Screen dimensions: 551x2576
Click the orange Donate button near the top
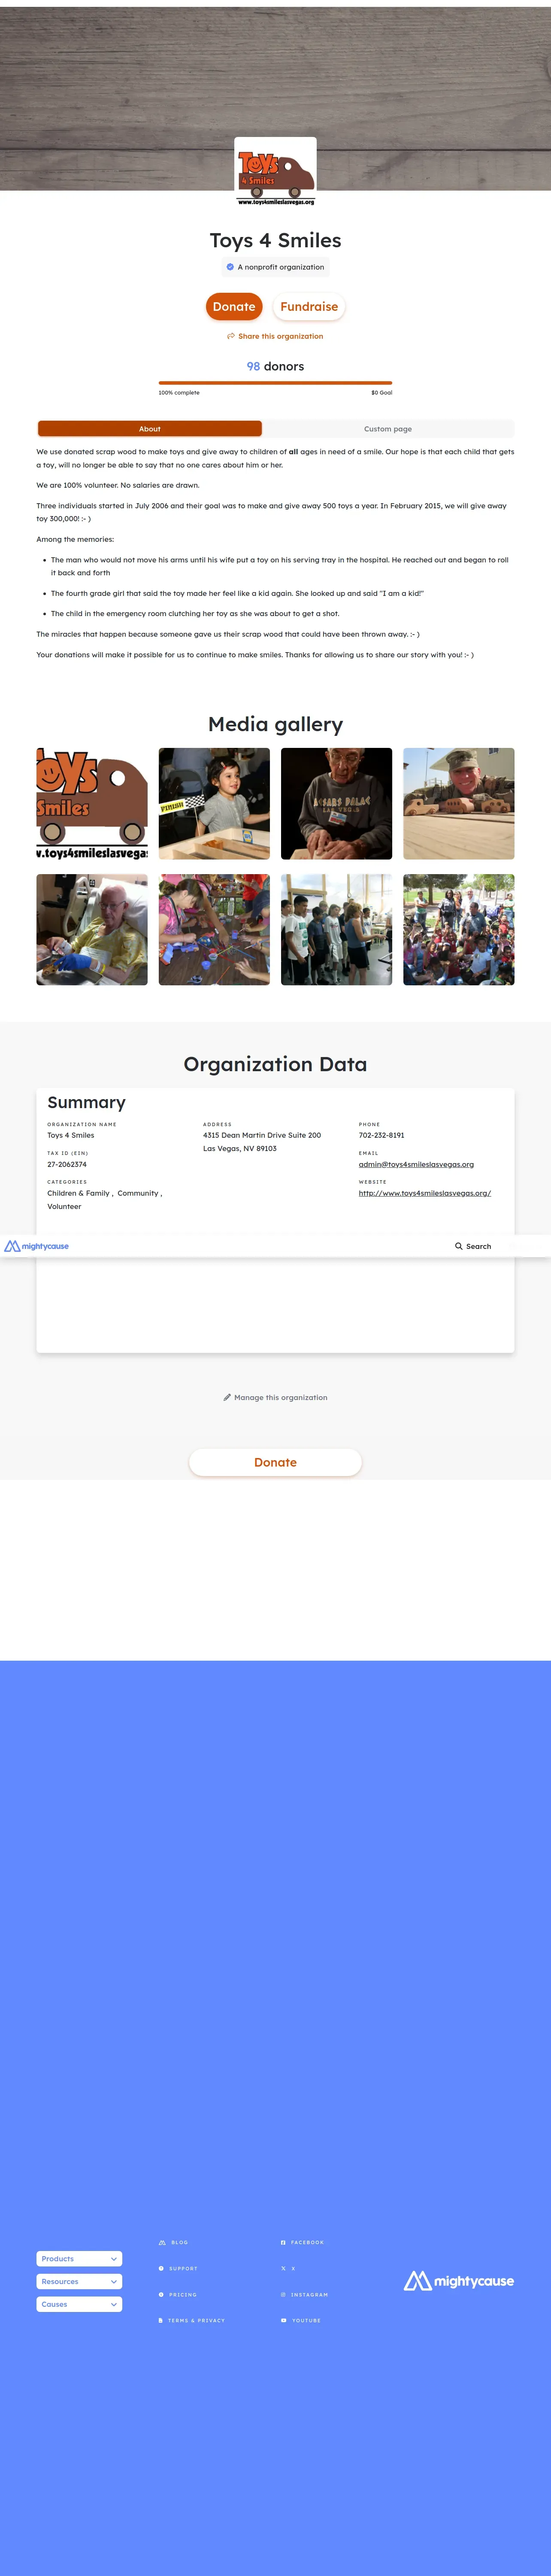point(234,307)
